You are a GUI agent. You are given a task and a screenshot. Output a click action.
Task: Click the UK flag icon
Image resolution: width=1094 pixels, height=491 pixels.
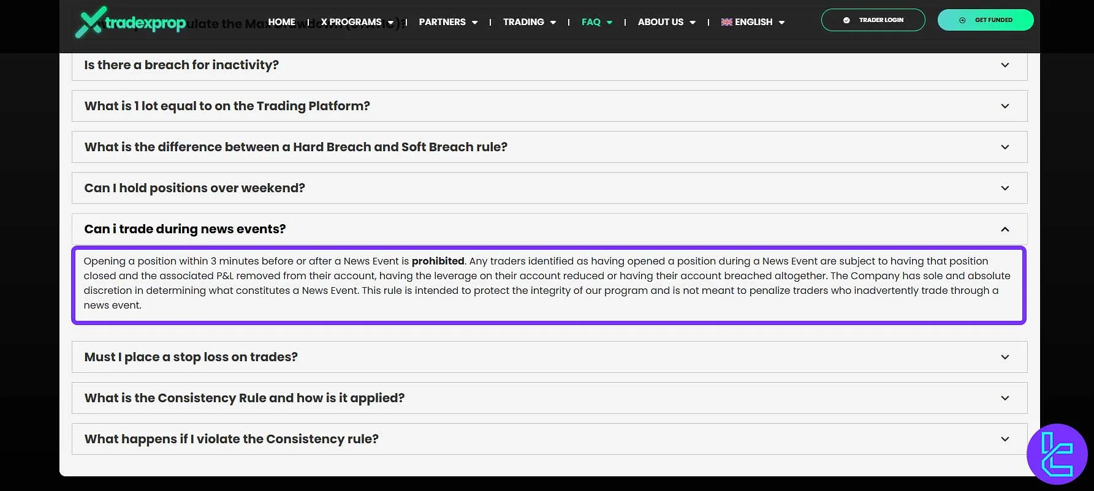tap(726, 22)
